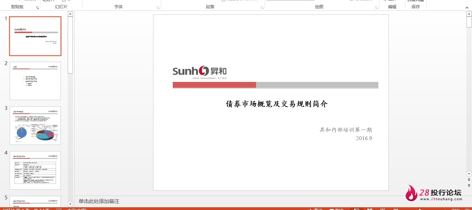The image size is (472, 210).
Task: Select the Sunho 昇和 logo on the slide
Action: pos(200,72)
